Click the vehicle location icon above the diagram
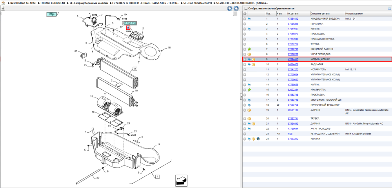392x188 pixels. [52, 14]
